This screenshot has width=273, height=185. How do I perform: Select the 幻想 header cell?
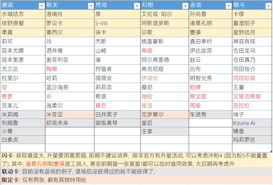coord(165,5)
